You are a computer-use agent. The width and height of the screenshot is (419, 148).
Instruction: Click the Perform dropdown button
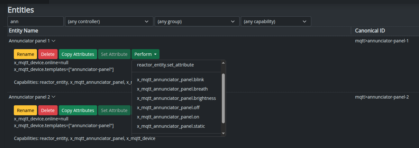(145, 54)
